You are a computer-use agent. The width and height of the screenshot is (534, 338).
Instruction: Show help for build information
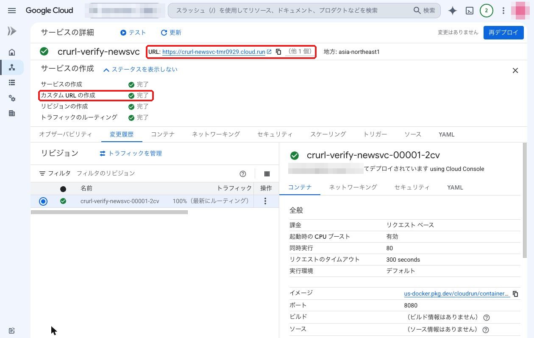487,318
